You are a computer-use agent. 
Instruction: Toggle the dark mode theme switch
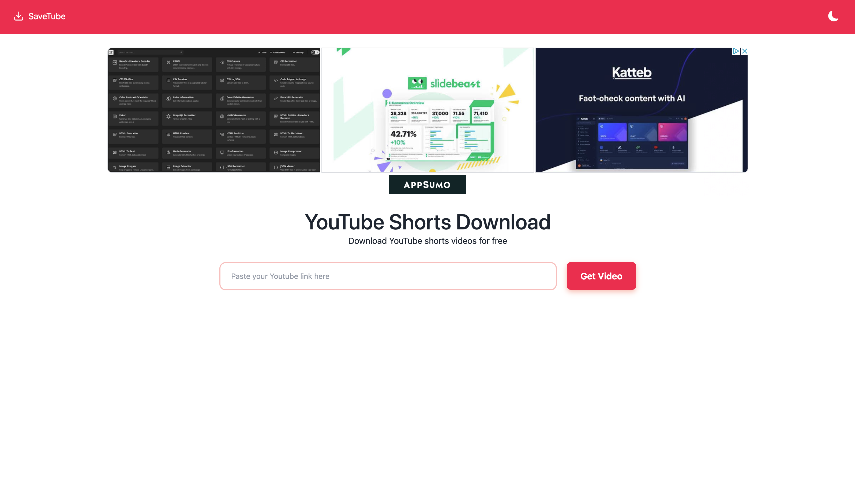tap(833, 16)
